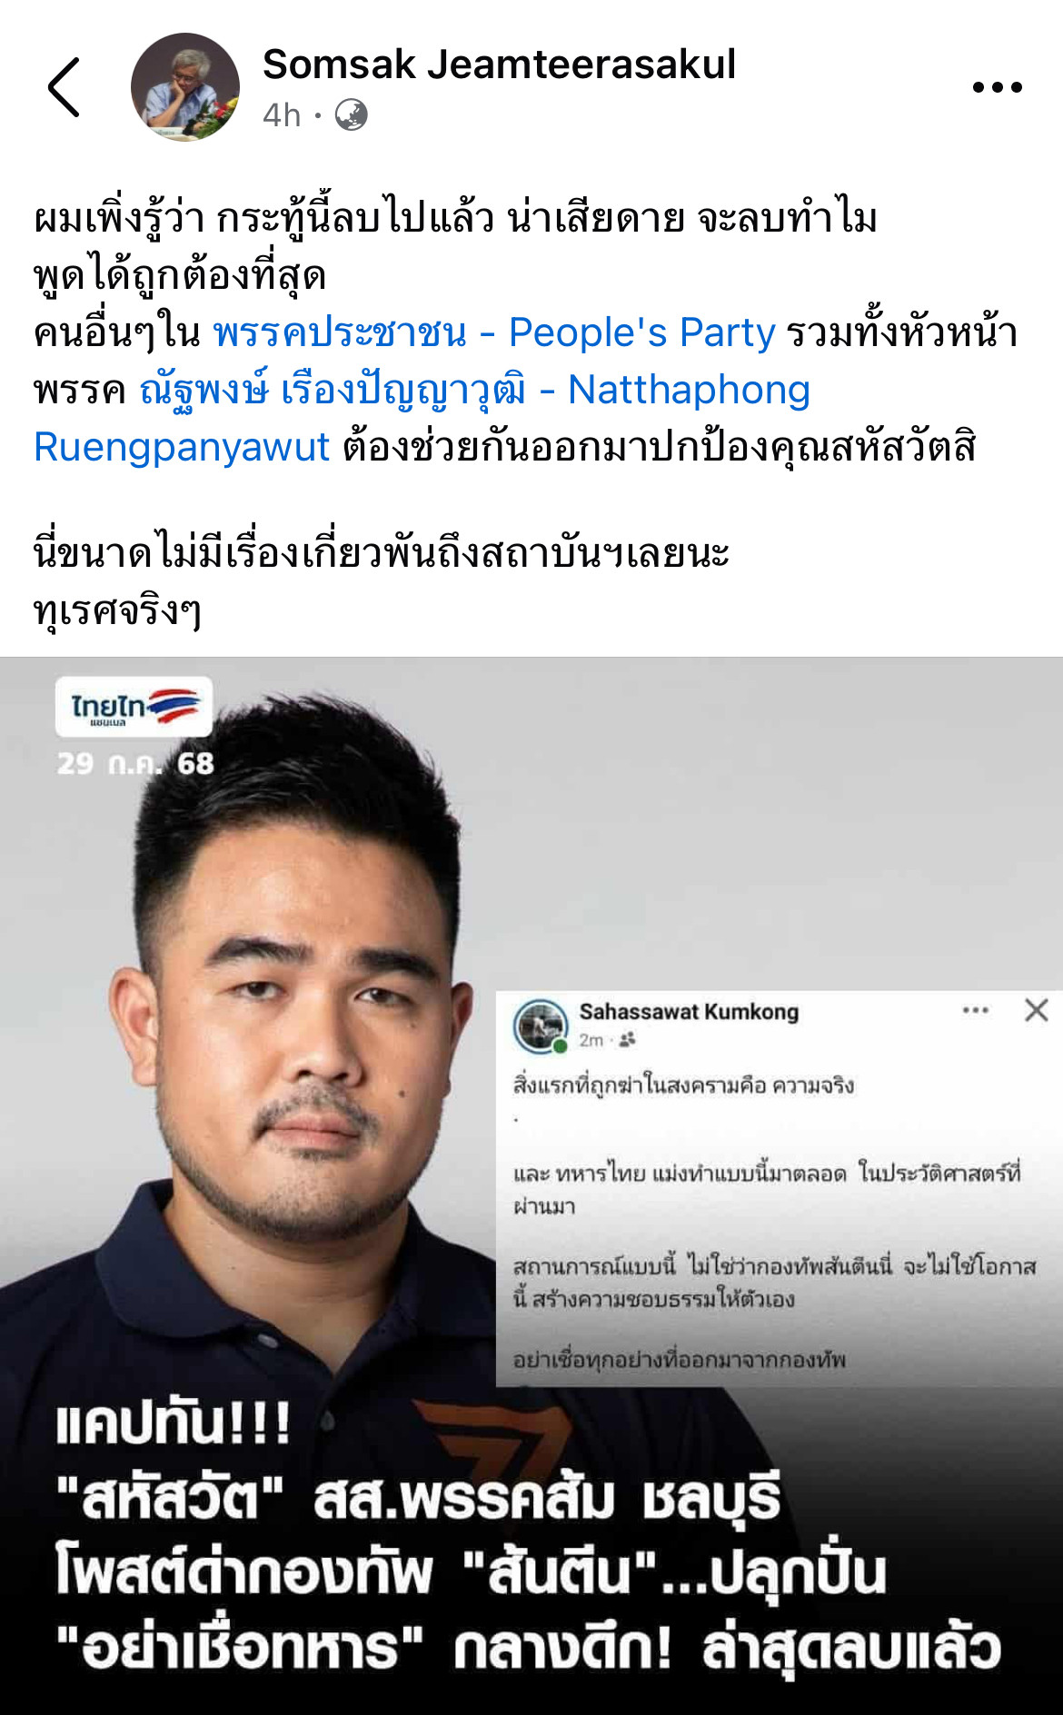Viewport: 1063px width, 1715px height.
Task: Tap the post body text ทุเรศจริงๆ
Action: coord(117,610)
